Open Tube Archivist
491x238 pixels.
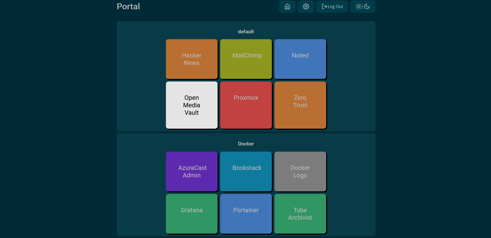pyautogui.click(x=300, y=214)
